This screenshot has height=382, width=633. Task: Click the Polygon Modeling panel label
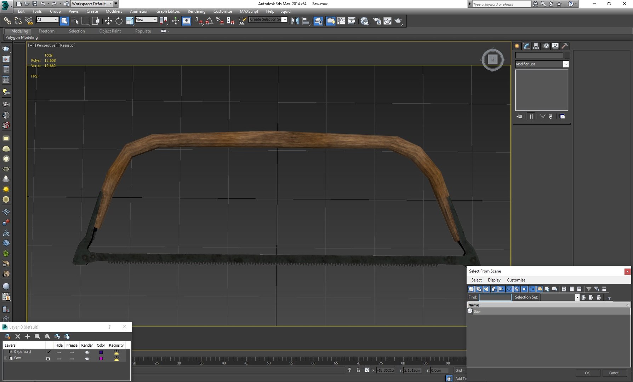22,37
